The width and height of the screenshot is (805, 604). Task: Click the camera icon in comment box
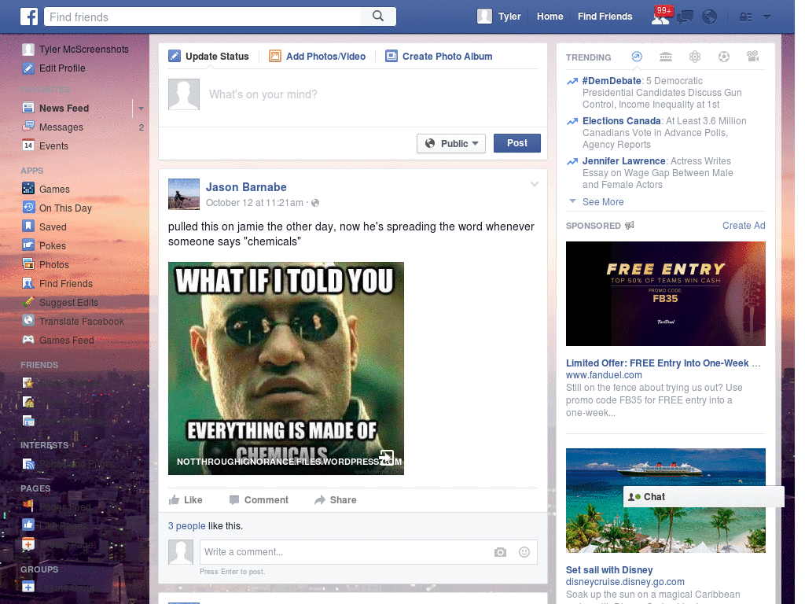(x=500, y=552)
